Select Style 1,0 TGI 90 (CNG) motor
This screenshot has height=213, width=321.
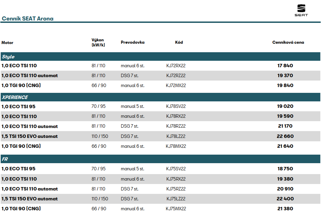pos(21,85)
